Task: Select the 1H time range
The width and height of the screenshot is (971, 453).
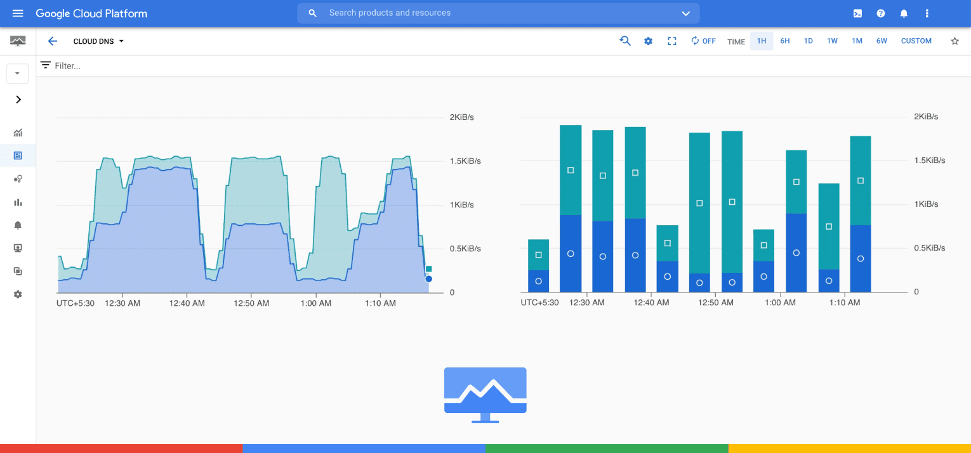Action: click(762, 41)
